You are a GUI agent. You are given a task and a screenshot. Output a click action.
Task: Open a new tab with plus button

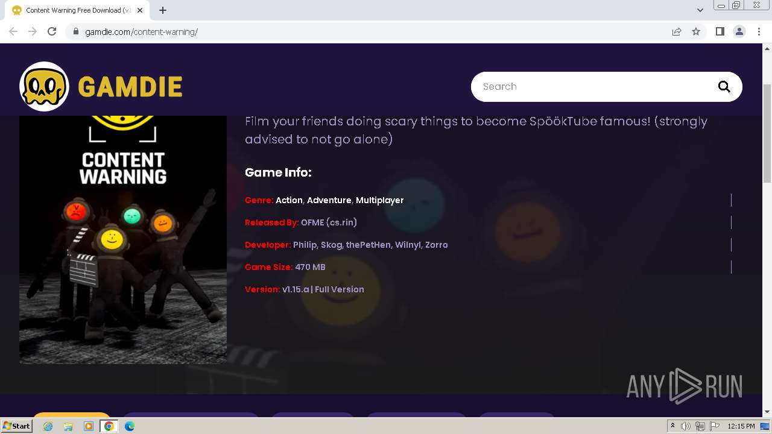coord(163,10)
